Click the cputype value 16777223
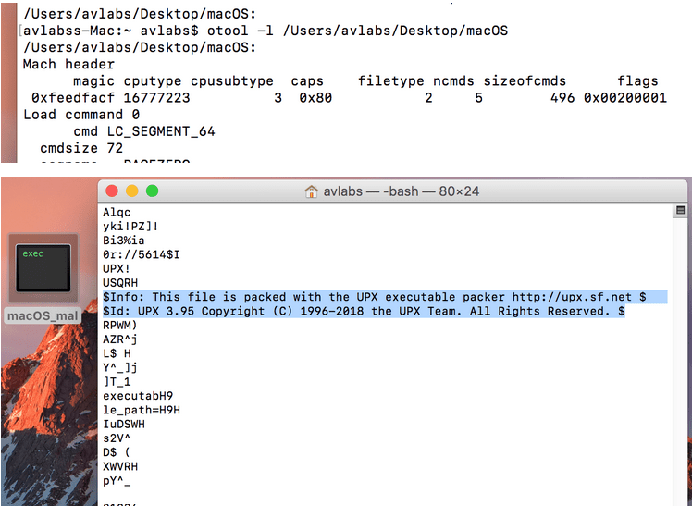The width and height of the screenshot is (692, 506). [156, 97]
